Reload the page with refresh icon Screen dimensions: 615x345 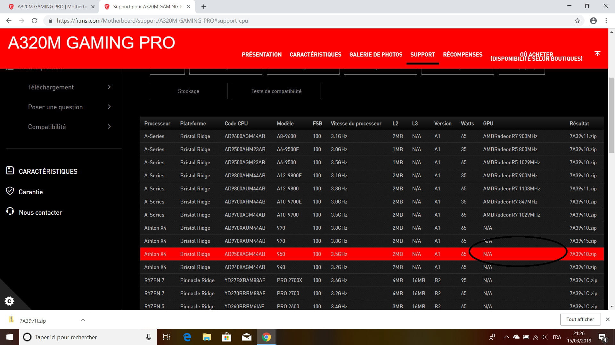pyautogui.click(x=35, y=21)
